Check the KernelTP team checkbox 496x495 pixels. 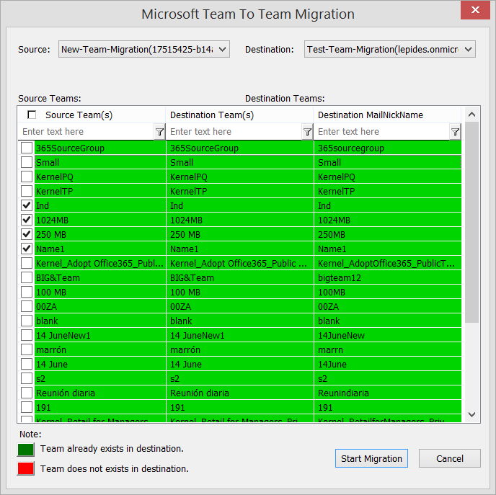click(x=27, y=191)
